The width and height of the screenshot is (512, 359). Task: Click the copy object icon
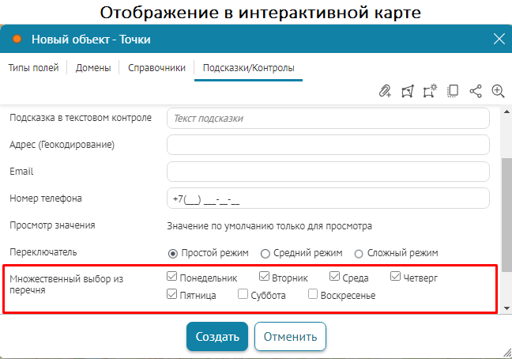tap(453, 91)
